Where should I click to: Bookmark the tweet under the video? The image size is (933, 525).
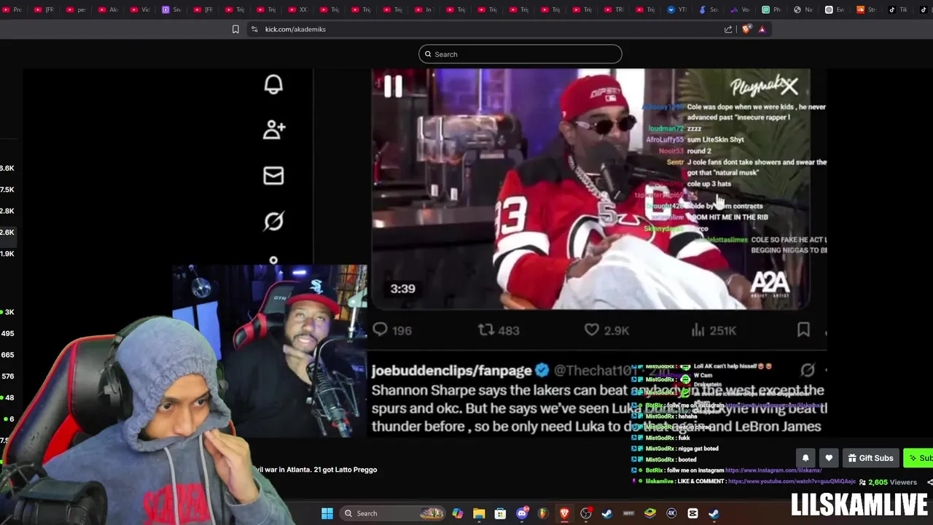803,330
